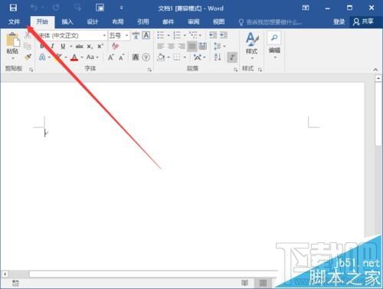The height and width of the screenshot is (289, 383).
Task: Click the 共享 share button
Action: point(363,21)
